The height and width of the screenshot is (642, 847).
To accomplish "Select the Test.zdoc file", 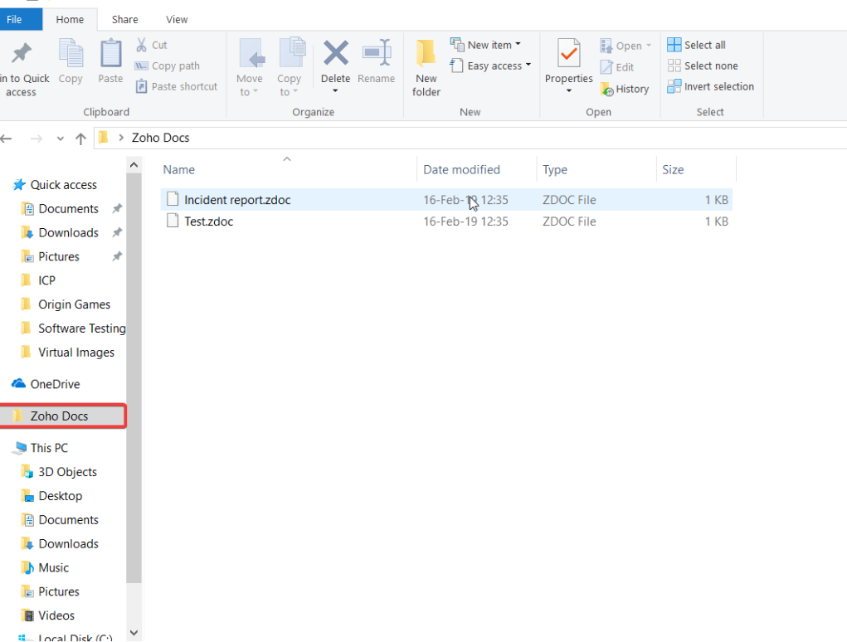I will point(446,221).
